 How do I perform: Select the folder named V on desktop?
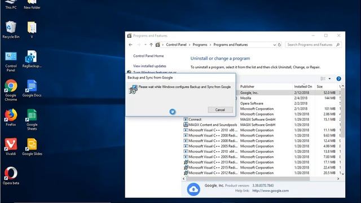pyautogui.click(x=32, y=29)
